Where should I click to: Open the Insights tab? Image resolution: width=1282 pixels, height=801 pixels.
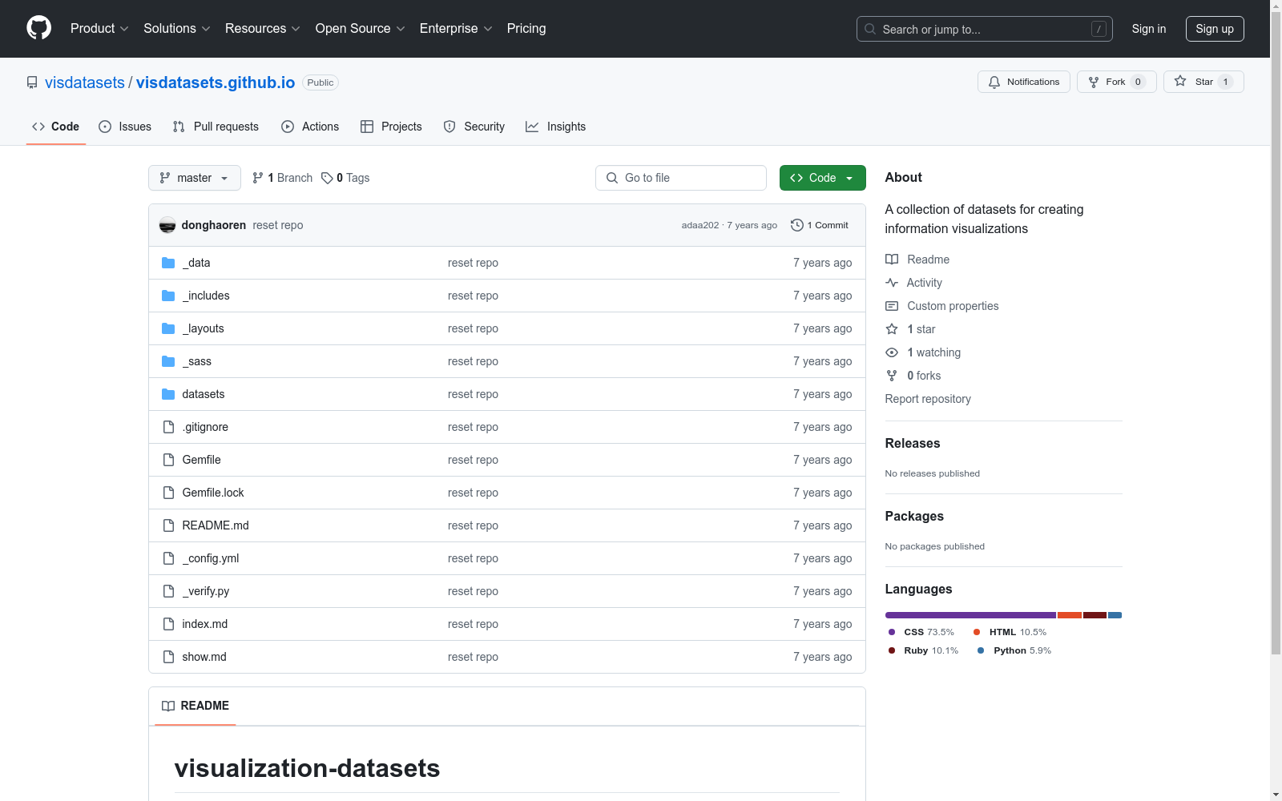[x=556, y=127]
